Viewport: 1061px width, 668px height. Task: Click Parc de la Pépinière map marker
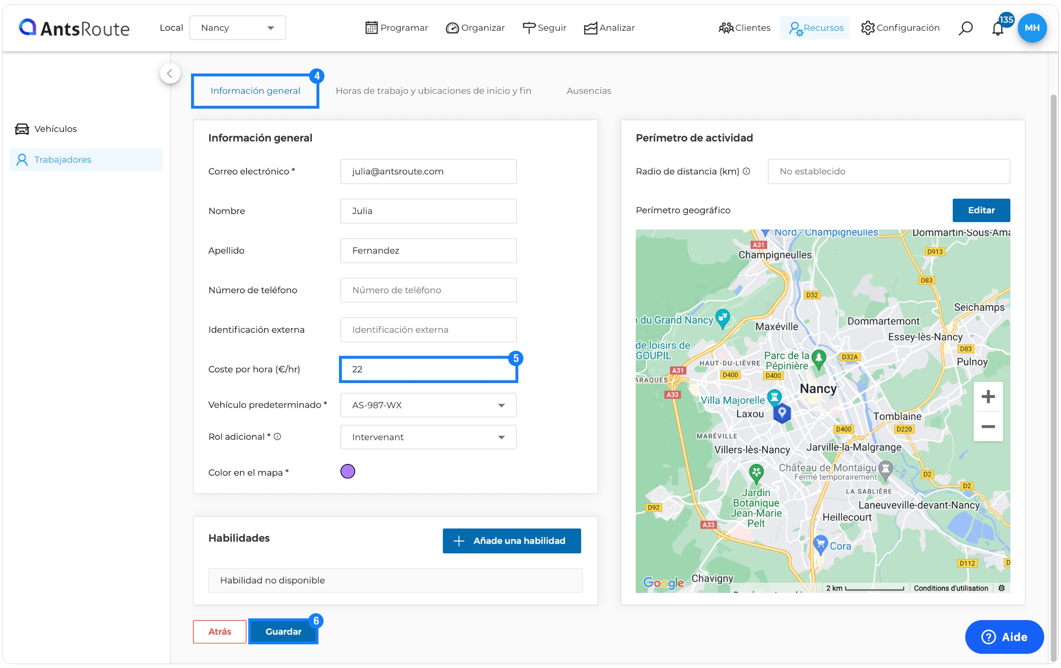coord(819,360)
